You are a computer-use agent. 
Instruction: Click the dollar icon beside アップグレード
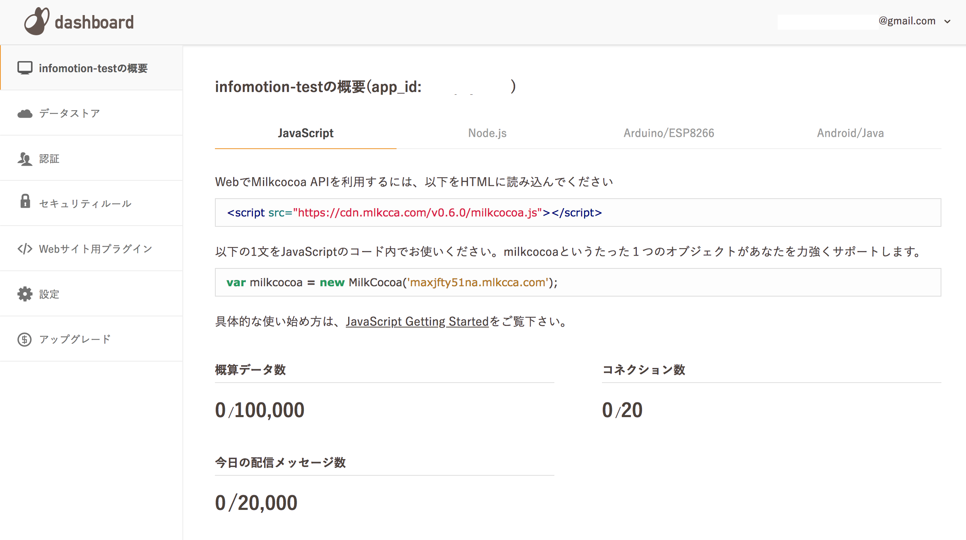click(x=24, y=339)
